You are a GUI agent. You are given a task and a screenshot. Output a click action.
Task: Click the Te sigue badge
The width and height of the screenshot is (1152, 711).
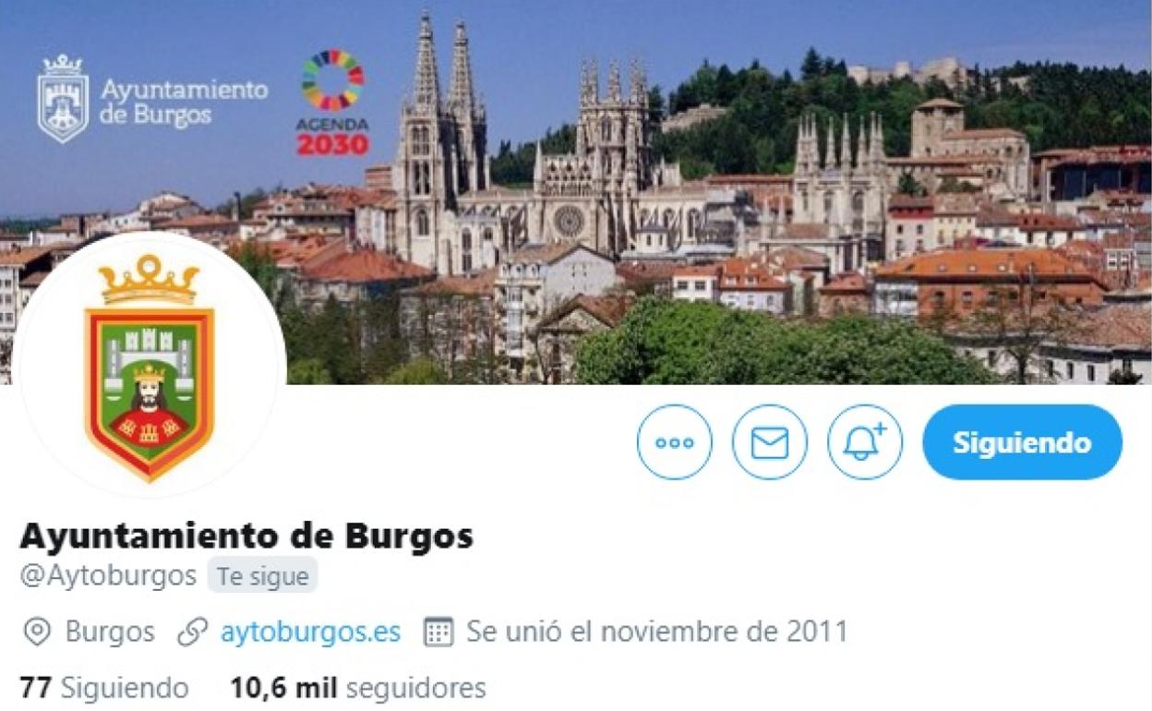[263, 576]
